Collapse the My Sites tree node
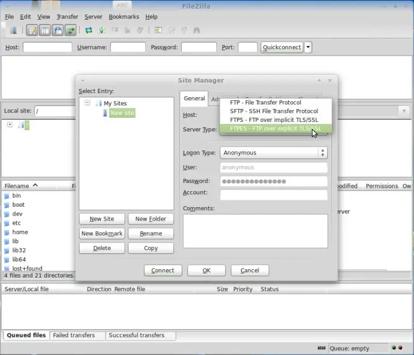 point(87,103)
